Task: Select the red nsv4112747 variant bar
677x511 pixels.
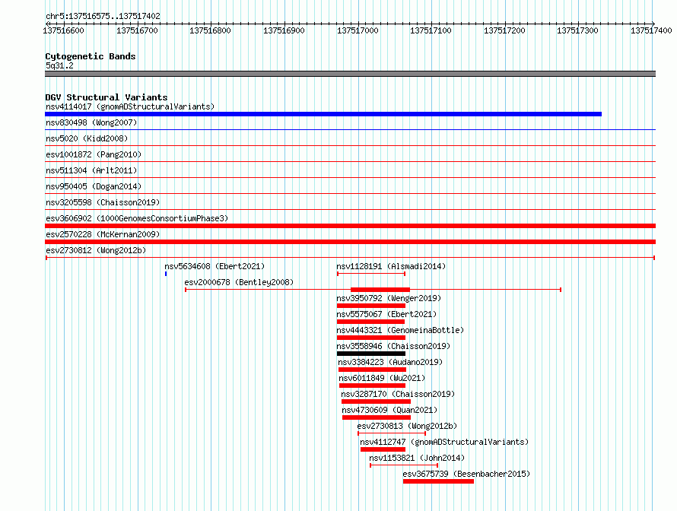Action: coord(383,449)
